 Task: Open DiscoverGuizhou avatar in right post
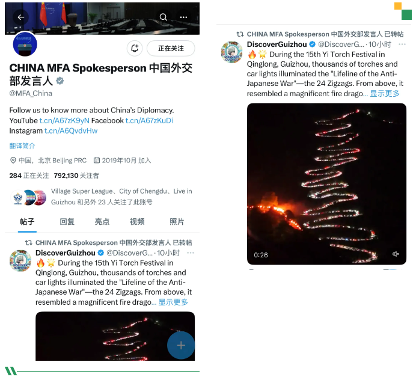coord(231,52)
